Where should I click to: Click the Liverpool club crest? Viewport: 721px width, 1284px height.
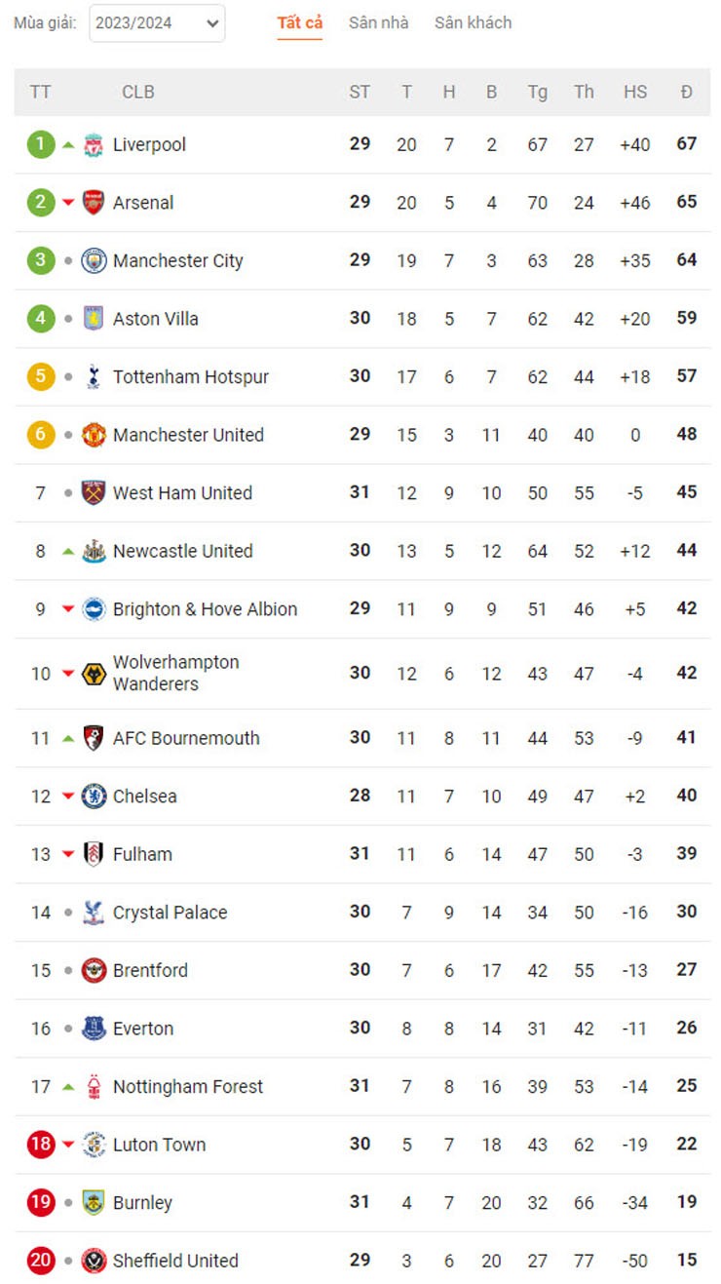[x=94, y=144]
